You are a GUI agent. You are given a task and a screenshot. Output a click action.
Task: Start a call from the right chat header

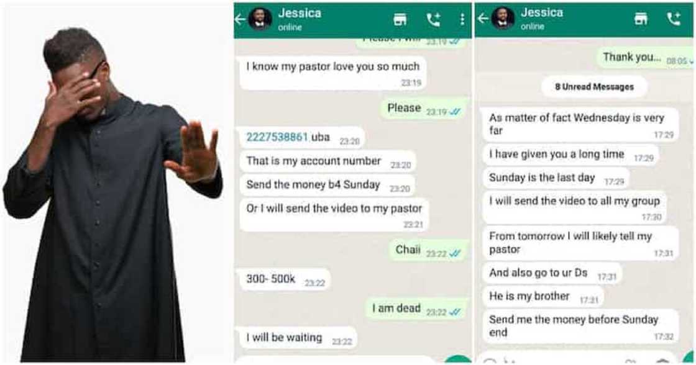click(674, 19)
